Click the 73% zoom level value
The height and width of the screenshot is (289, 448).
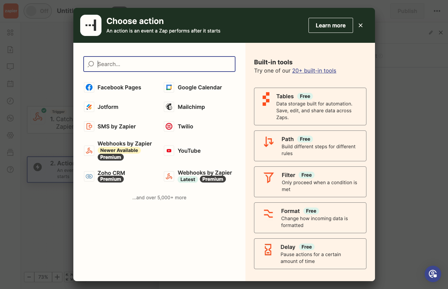(43, 277)
